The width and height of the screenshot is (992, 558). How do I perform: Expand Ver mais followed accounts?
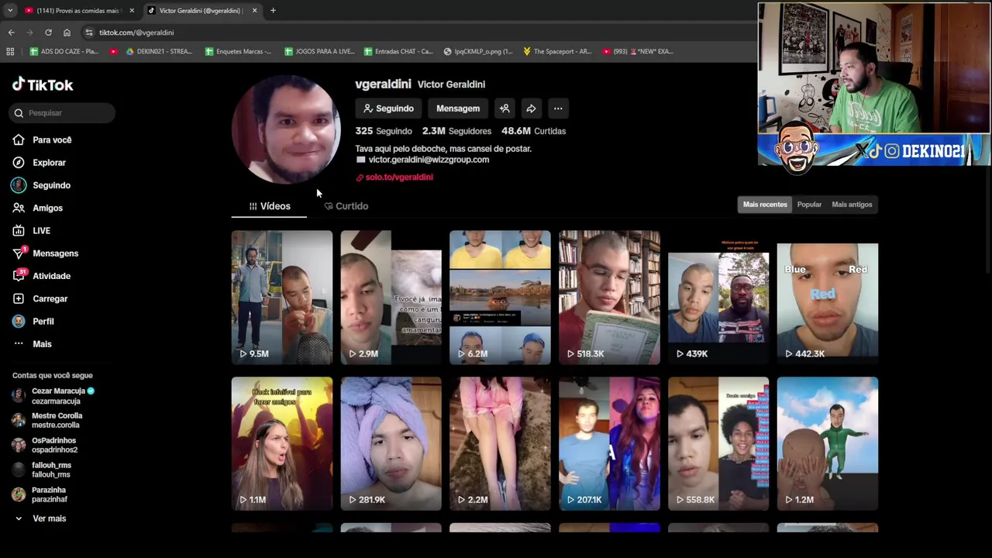click(40, 518)
